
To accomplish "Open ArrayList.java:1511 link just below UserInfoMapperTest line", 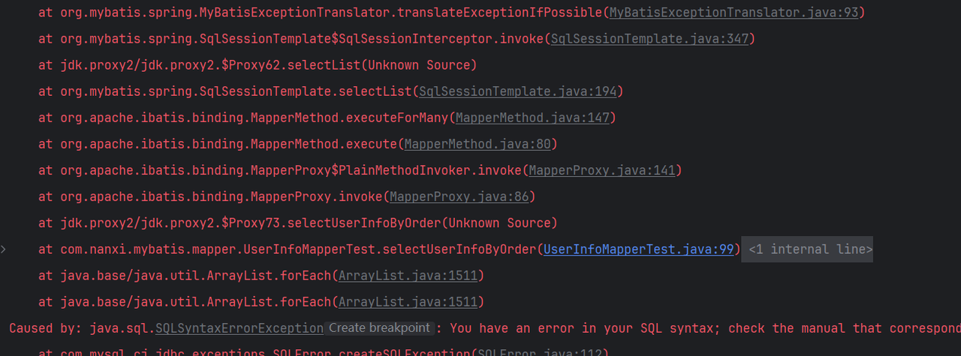I will [x=408, y=276].
